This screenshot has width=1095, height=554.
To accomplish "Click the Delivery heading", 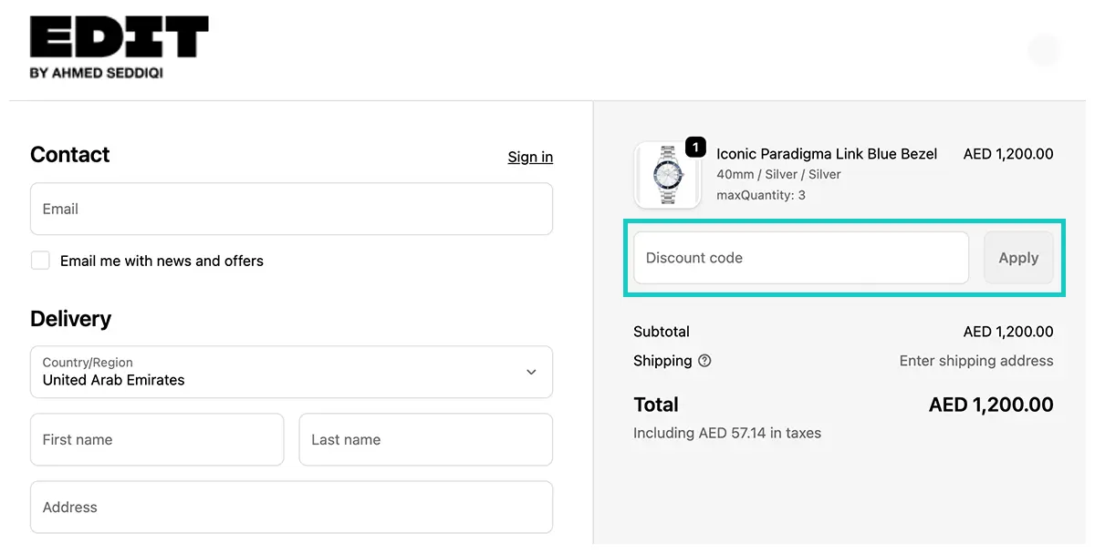I will tap(71, 319).
